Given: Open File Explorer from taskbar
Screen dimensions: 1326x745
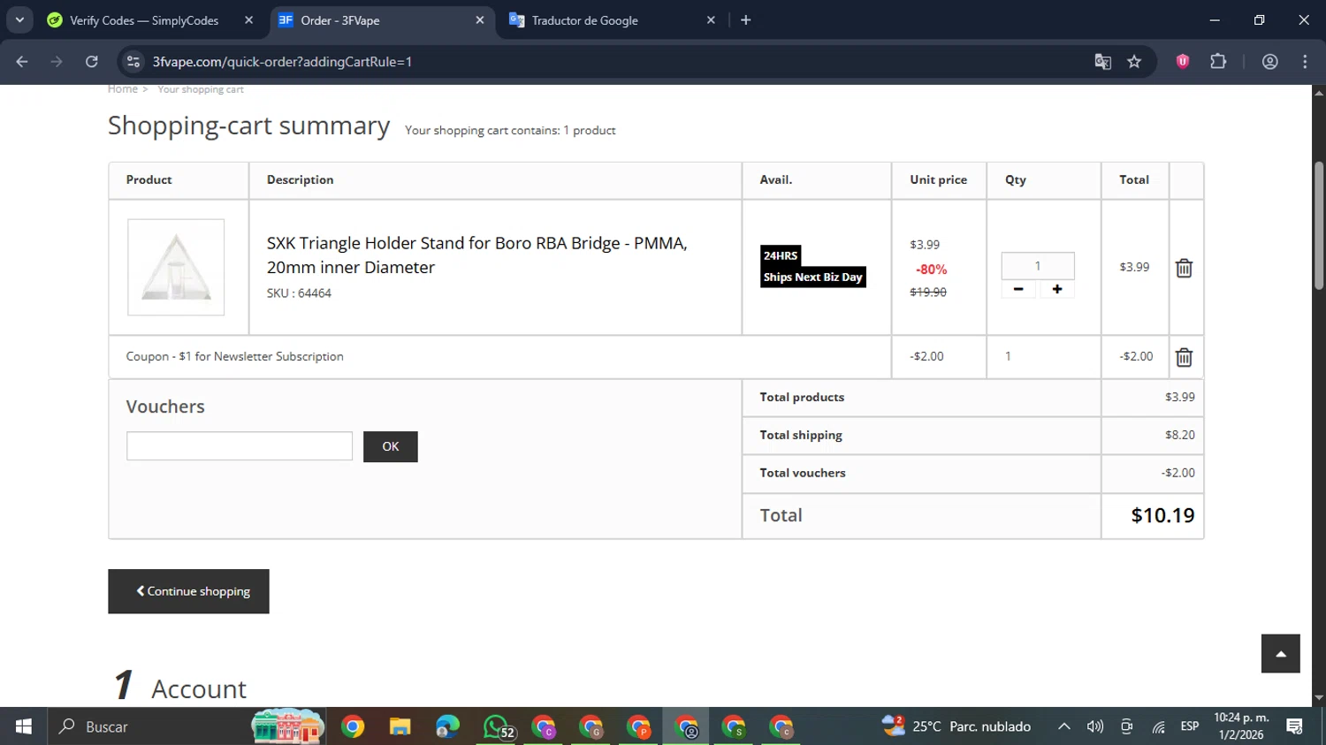Looking at the screenshot, I should [400, 726].
